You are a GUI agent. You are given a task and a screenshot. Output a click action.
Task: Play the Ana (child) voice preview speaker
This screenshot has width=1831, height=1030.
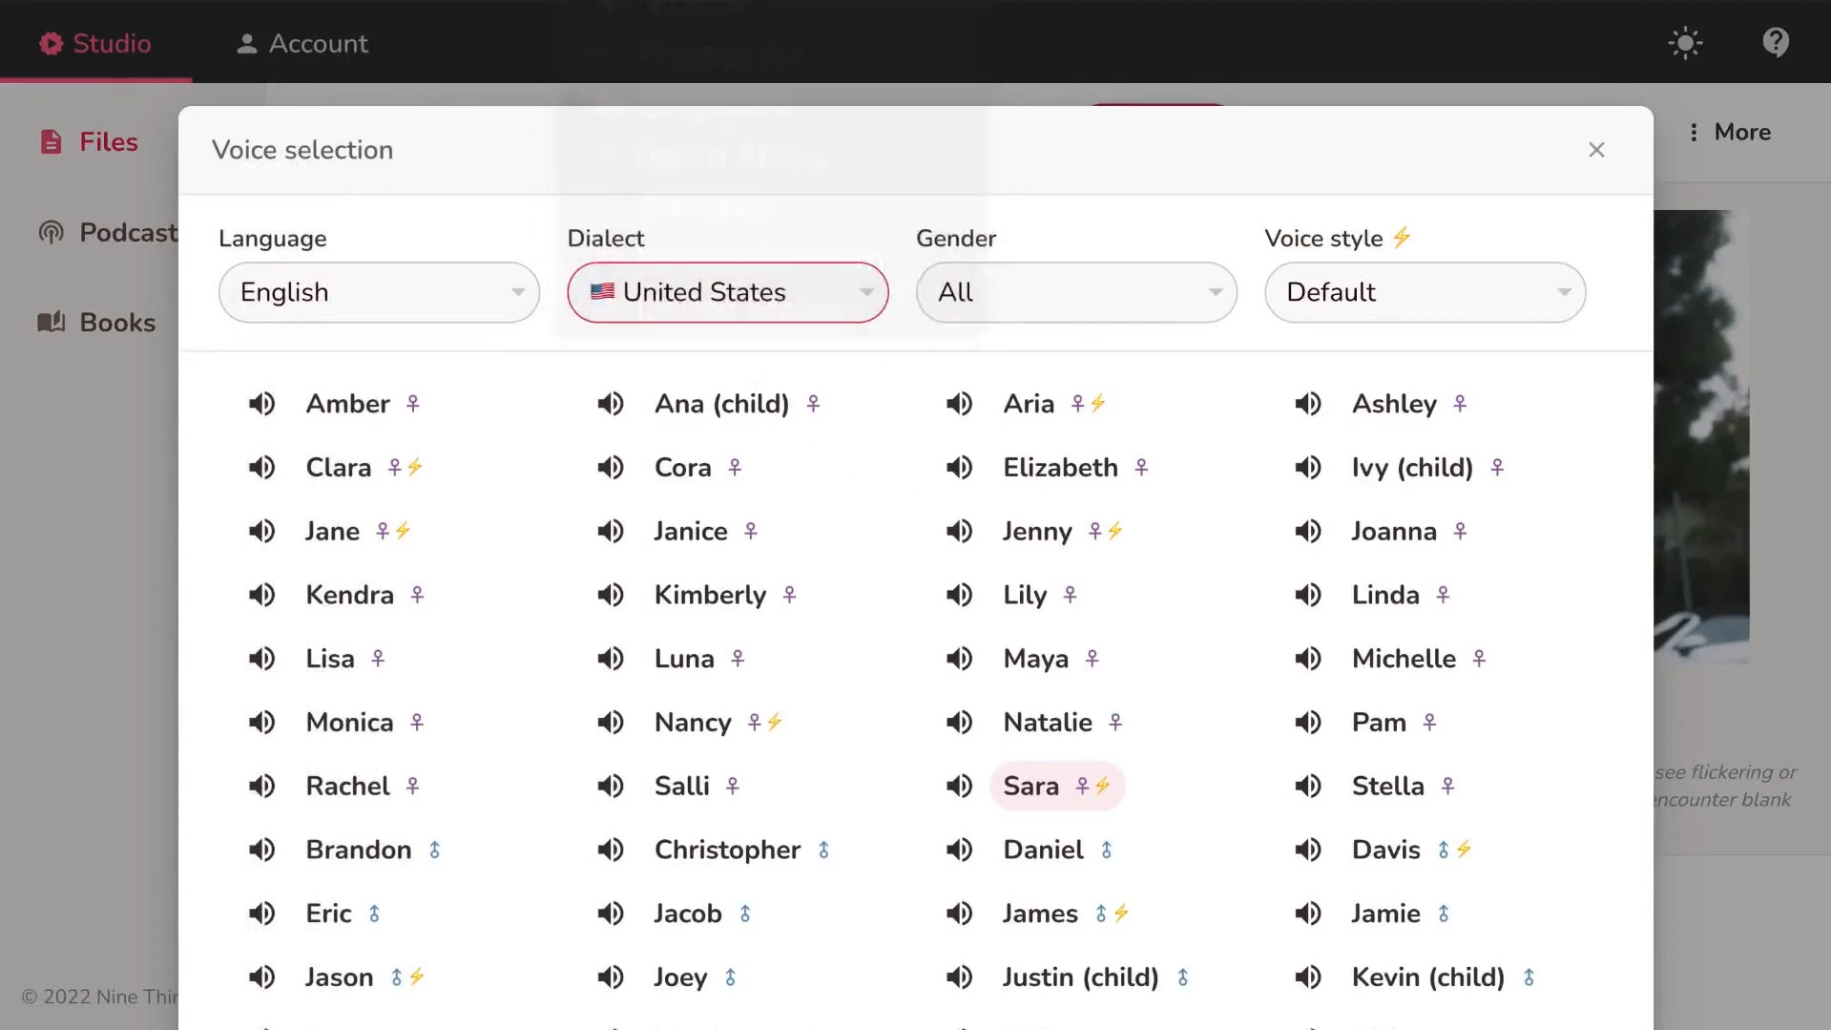[611, 404]
